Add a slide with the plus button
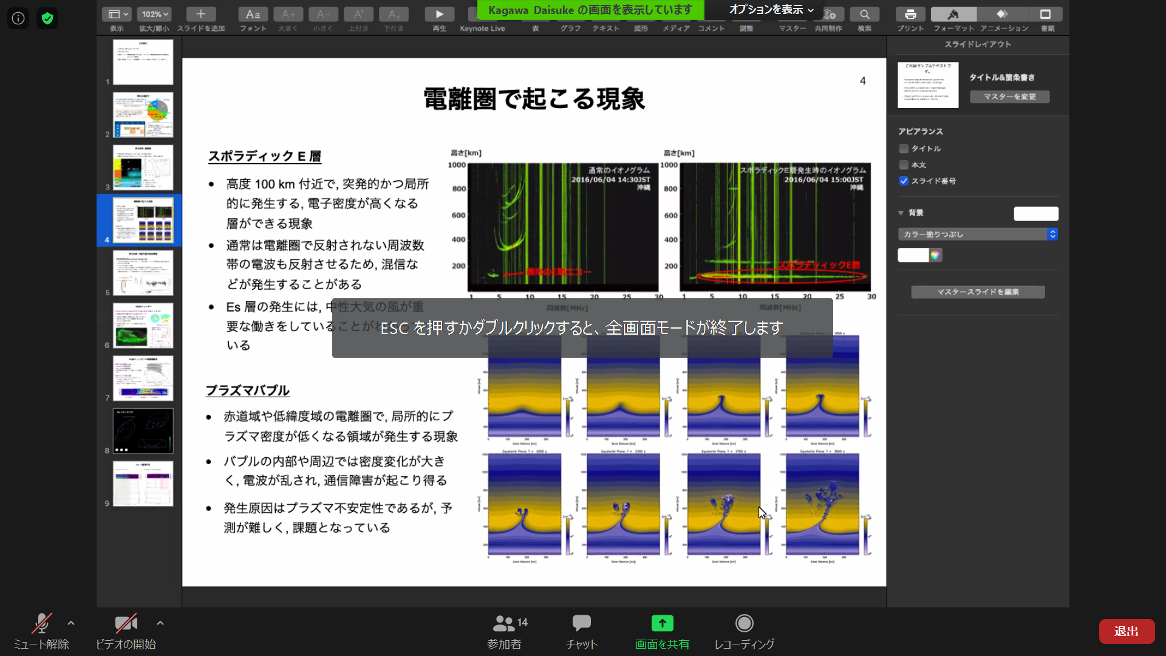 point(201,14)
